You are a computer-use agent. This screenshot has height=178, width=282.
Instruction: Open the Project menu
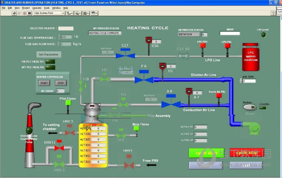click(x=26, y=8)
